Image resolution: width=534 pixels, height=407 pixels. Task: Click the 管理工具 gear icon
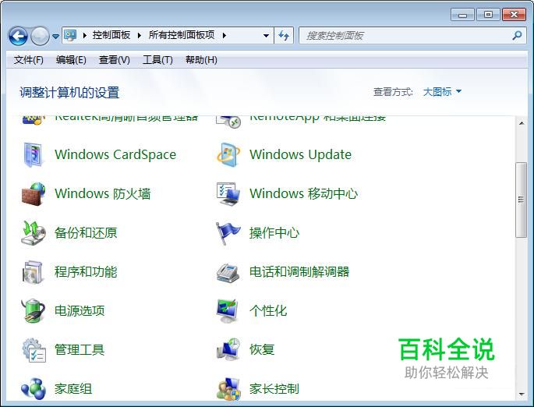(34, 350)
